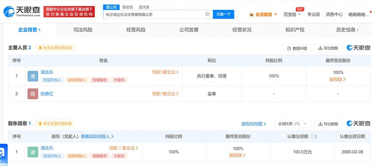Viewport: 372px width, 166px height.
Task: Click 凌 avatar in 股东信息 table
Action: (x=33, y=152)
